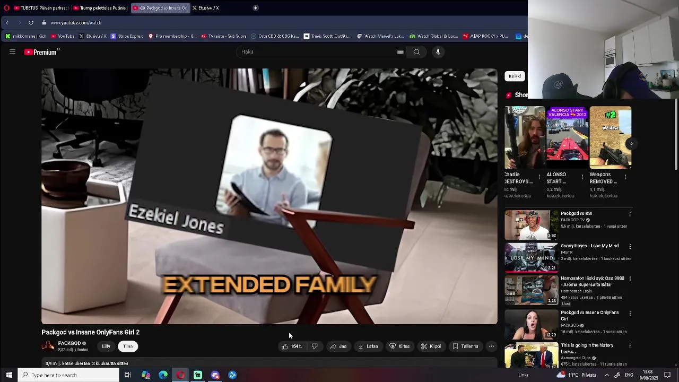
Task: Open Task View from the taskbar
Action: coord(128,375)
